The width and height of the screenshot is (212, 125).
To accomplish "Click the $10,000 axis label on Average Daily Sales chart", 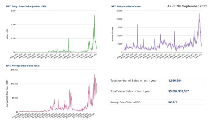I will coord(14,84).
